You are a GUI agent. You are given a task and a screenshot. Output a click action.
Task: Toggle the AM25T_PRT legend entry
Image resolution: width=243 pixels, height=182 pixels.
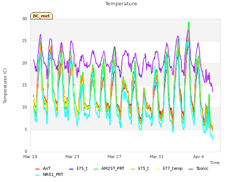[x=109, y=168]
